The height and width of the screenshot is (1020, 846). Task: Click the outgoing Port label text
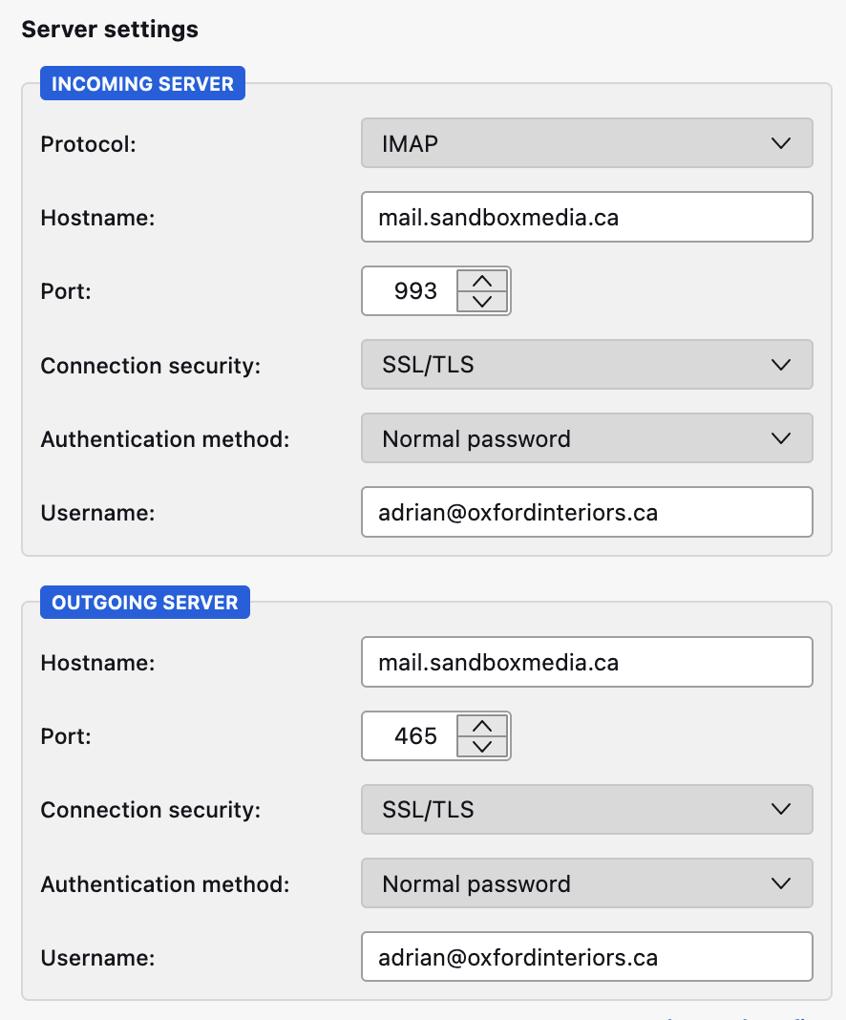(66, 736)
